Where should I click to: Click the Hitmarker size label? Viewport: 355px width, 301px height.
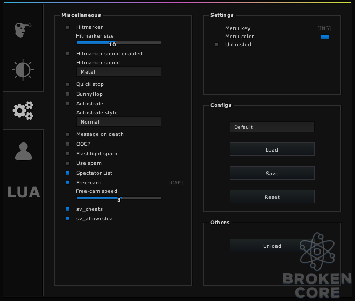pyautogui.click(x=95, y=36)
